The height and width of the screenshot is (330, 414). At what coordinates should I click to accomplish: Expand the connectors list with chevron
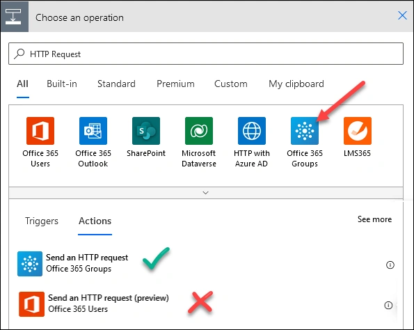[206, 193]
